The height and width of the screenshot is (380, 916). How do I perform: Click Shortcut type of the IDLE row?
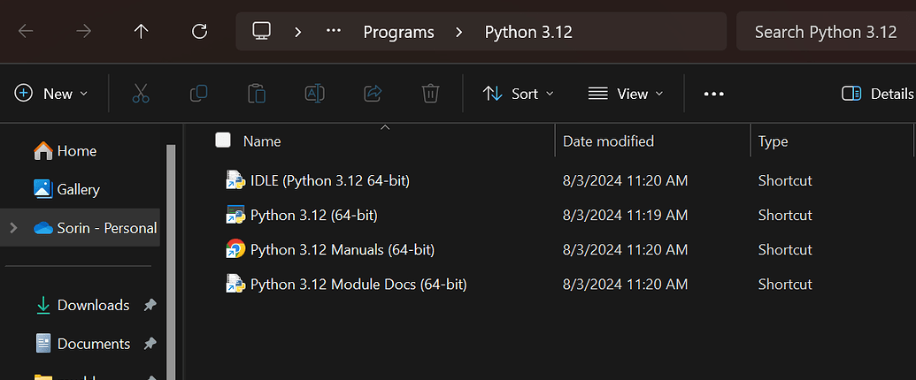click(x=785, y=181)
